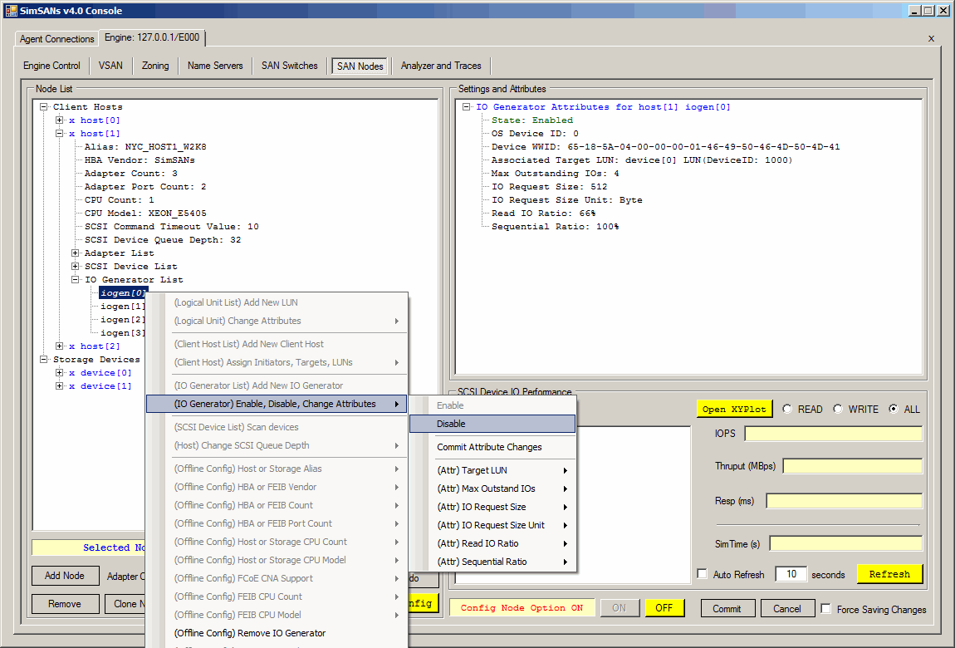
Task: Choose Disable in the IO Generator submenu
Action: click(451, 424)
